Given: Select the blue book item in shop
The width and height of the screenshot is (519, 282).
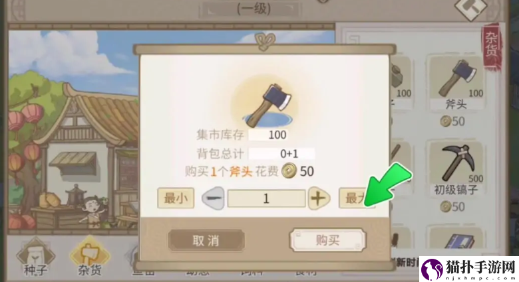Looking at the screenshot, I should (460, 240).
